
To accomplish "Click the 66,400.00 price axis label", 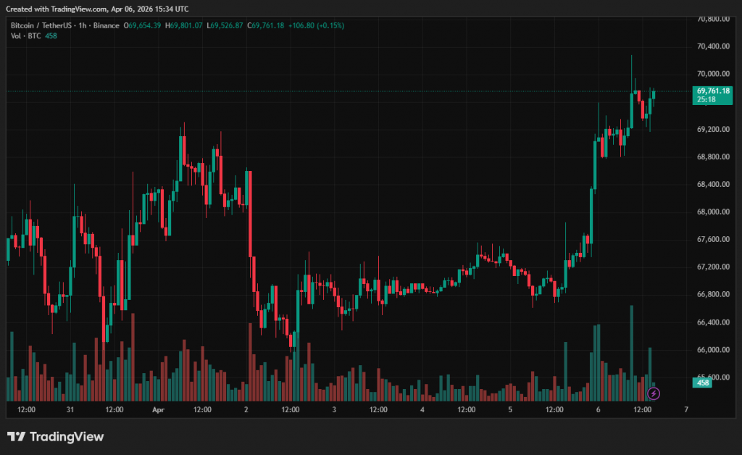I will click(x=713, y=322).
